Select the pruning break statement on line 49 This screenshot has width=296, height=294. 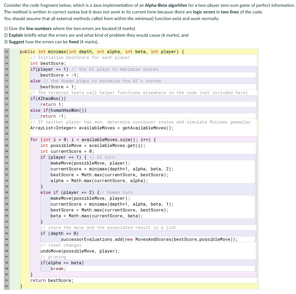pos(58,269)
